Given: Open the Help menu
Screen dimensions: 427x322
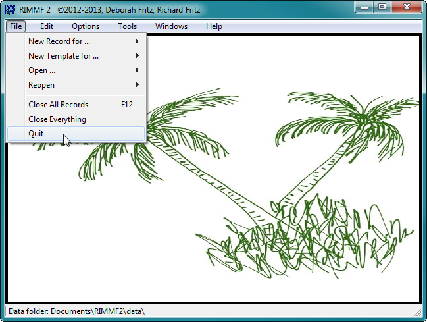Looking at the screenshot, I should (214, 26).
